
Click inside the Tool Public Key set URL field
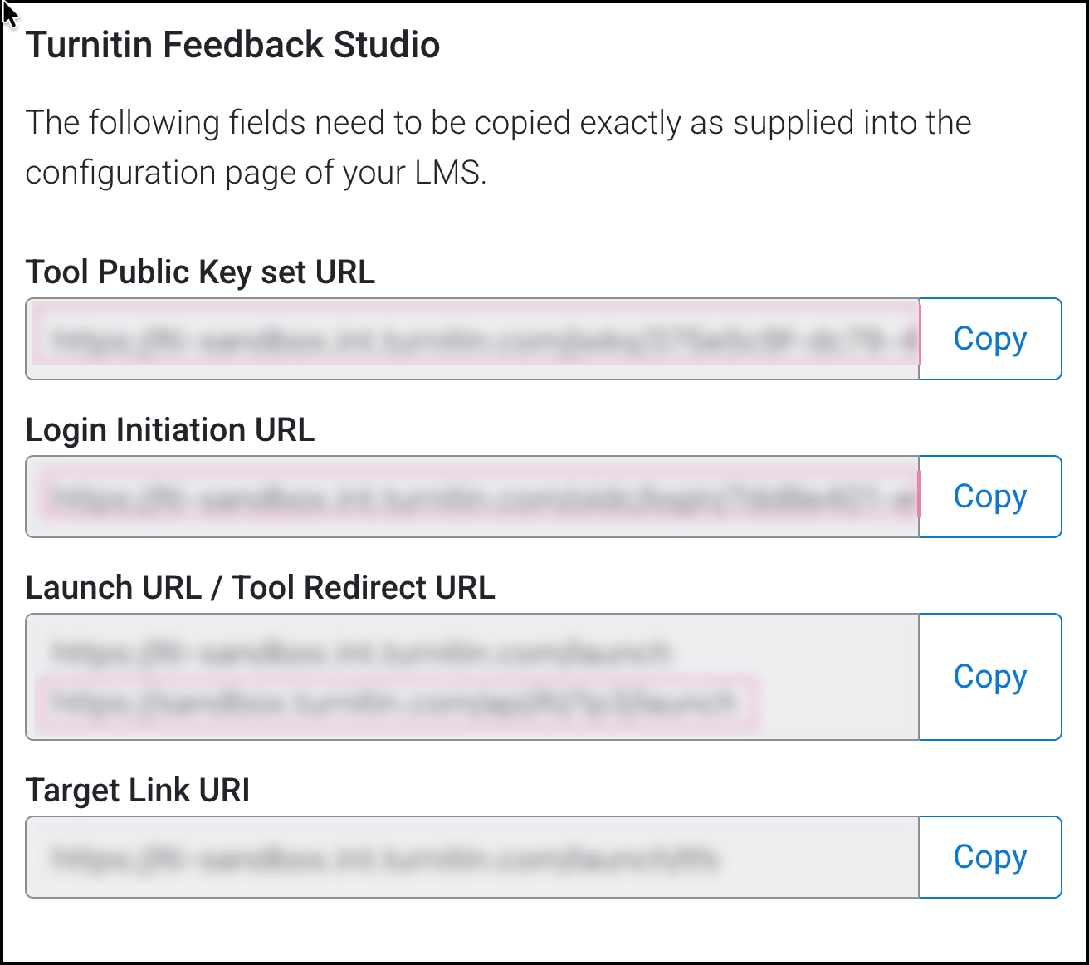pyautogui.click(x=473, y=339)
